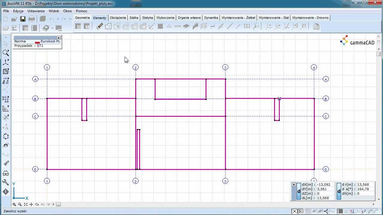The image size is (383, 215).
Task: Click the d a[°] angle value field
Action: tap(365, 189)
